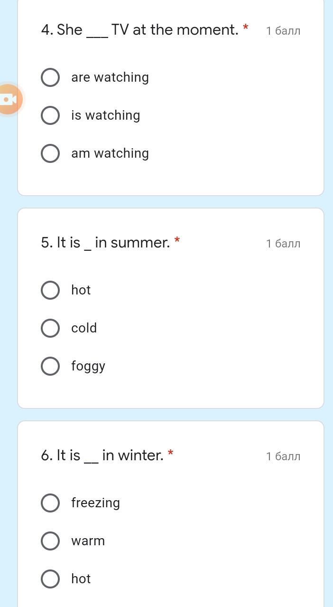
Task: Choose the 'is watching' option
Action: pyautogui.click(x=50, y=115)
